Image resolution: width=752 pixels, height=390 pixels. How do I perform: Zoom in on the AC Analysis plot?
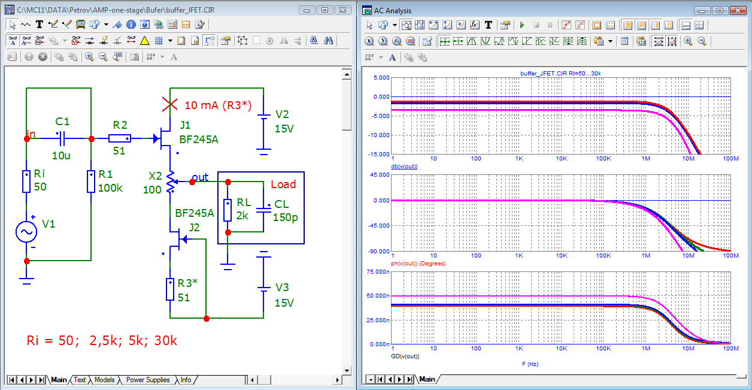click(x=688, y=41)
